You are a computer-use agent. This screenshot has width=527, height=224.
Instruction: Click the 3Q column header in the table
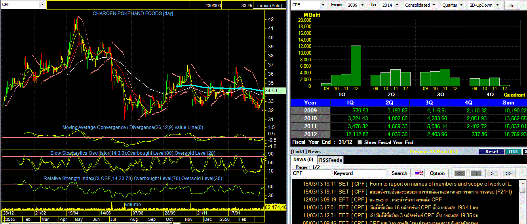[429, 103]
